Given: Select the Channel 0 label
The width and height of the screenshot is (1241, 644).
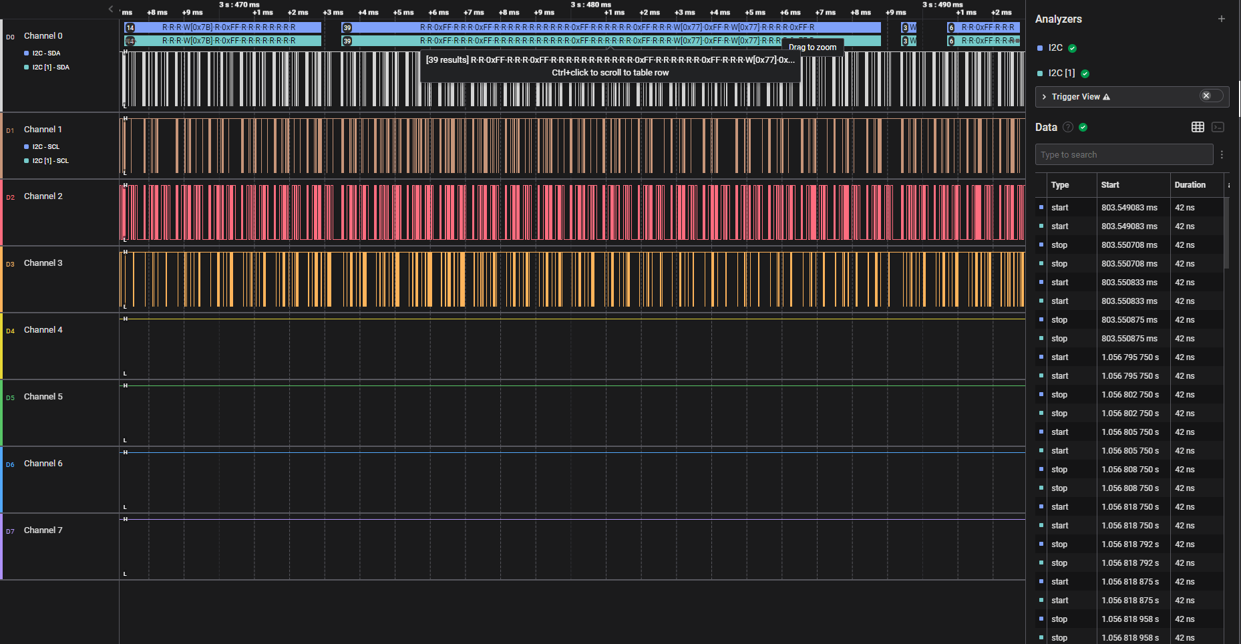Looking at the screenshot, I should point(43,36).
